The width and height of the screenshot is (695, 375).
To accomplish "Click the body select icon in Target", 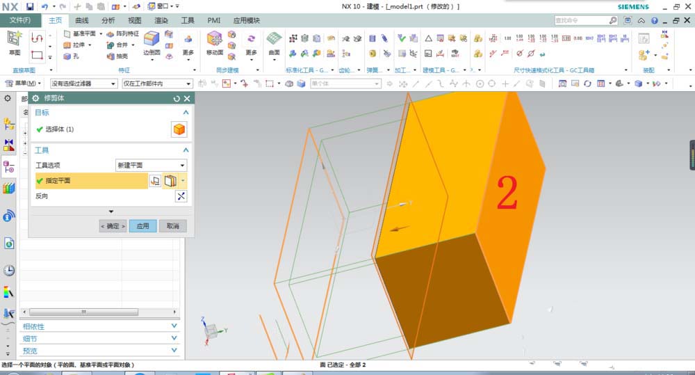I will (x=179, y=129).
